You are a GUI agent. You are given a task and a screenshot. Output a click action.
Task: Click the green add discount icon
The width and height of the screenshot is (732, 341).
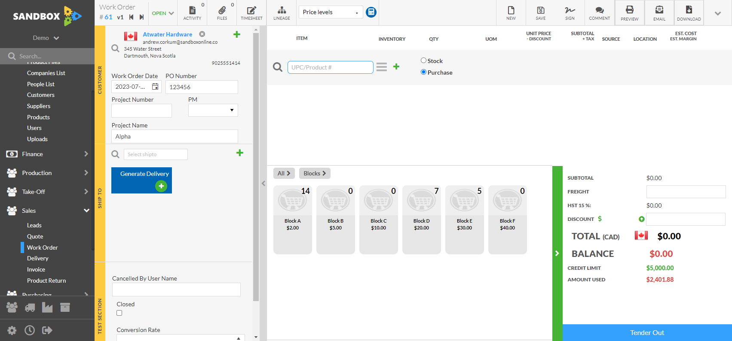click(642, 219)
